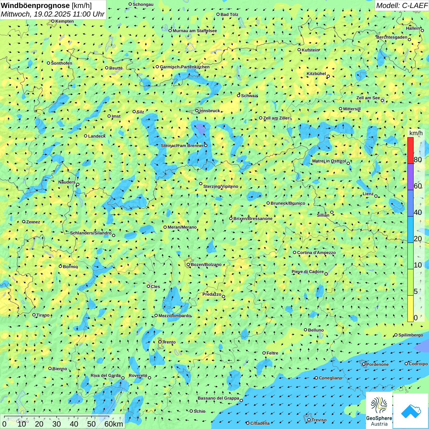Click the 60km scale bar label
Image resolution: width=429 pixels, height=429 pixels.
(x=113, y=424)
